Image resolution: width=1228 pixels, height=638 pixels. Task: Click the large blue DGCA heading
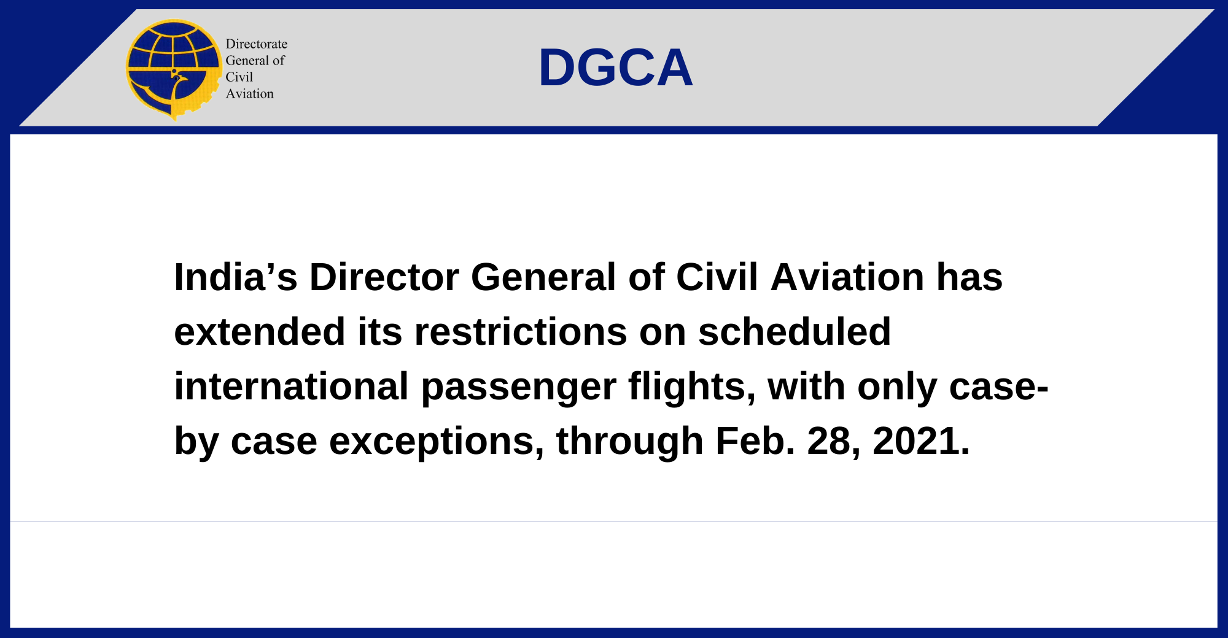click(x=615, y=67)
